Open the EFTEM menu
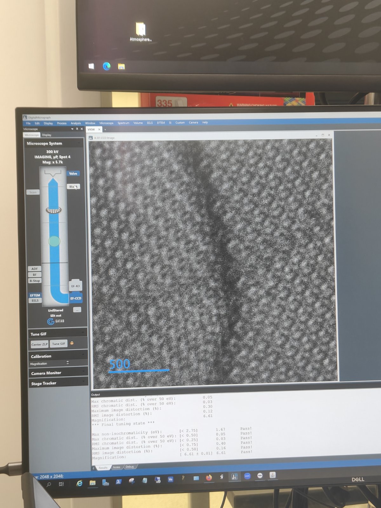This screenshot has height=508, width=381. coord(161,123)
